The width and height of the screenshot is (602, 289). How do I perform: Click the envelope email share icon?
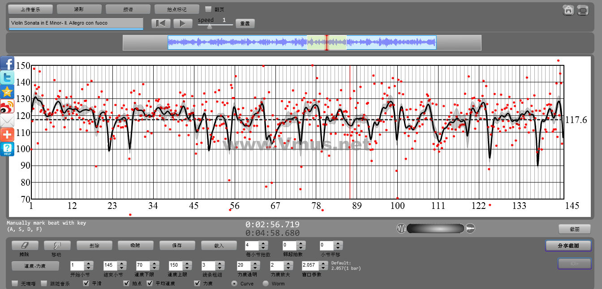click(x=7, y=120)
